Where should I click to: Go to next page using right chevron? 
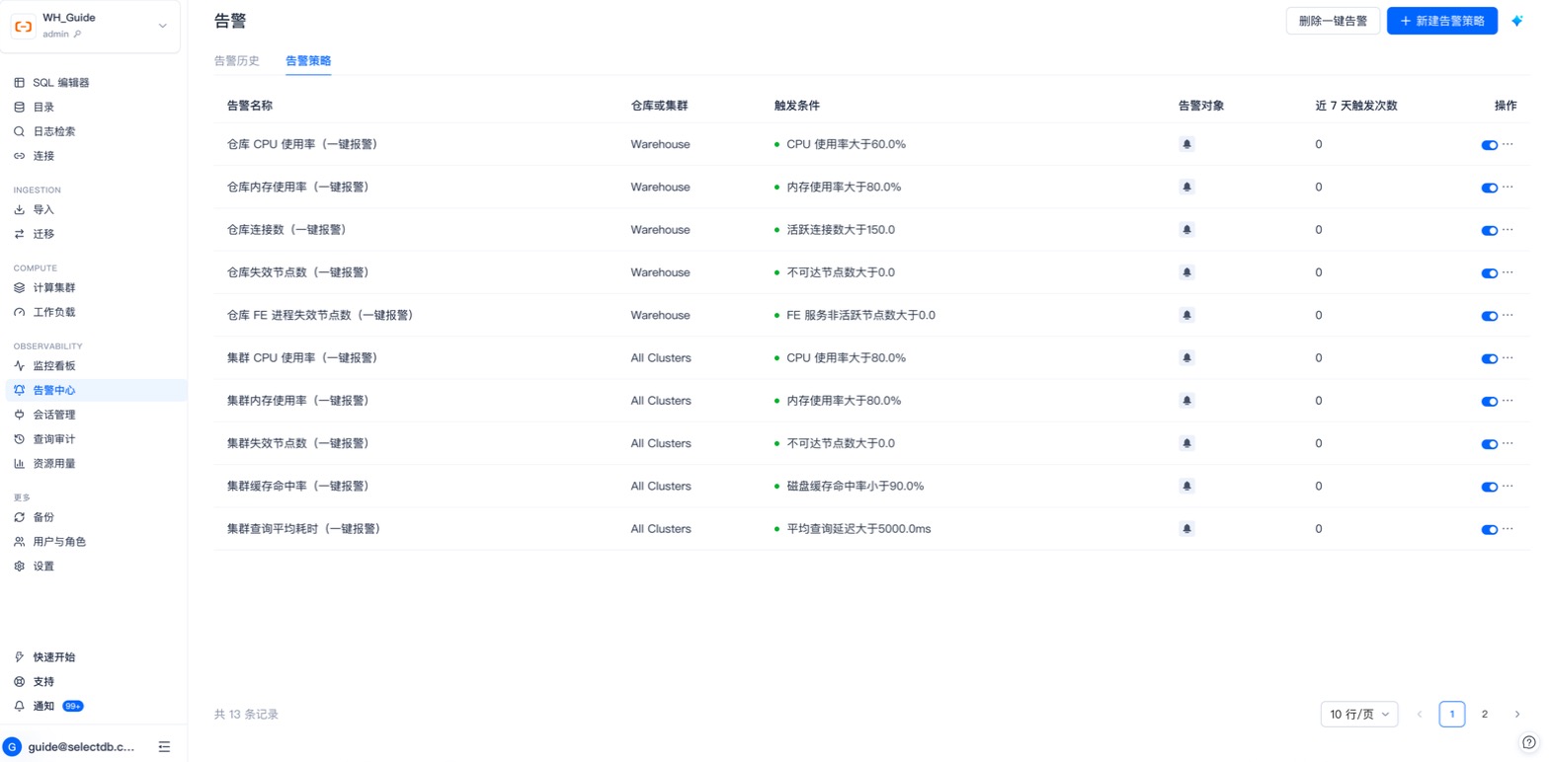pos(1517,714)
